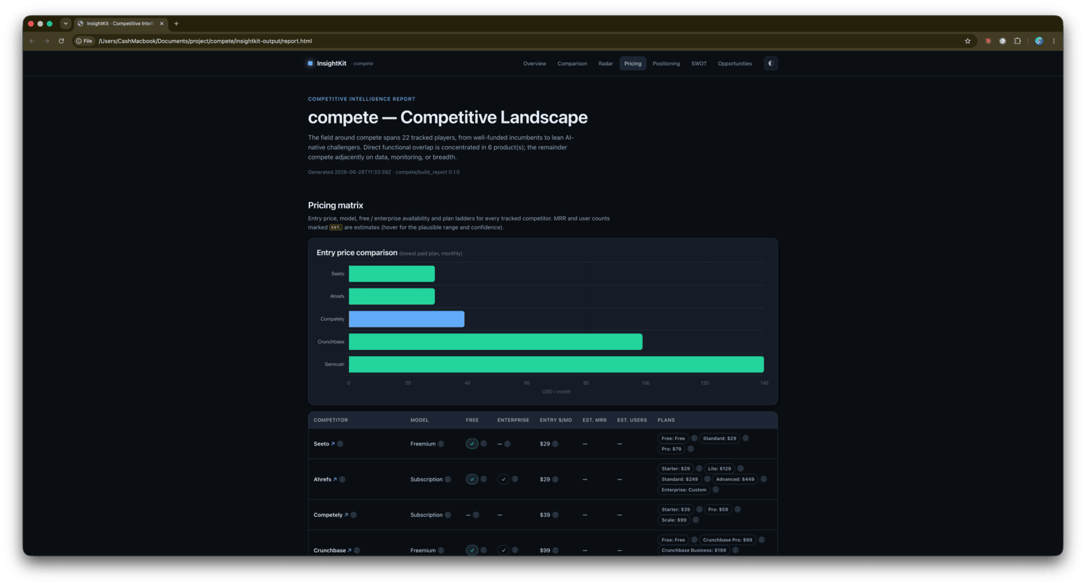The image size is (1086, 586).
Task: Click info icon next to Competely's Subscription model
Action: pos(447,515)
